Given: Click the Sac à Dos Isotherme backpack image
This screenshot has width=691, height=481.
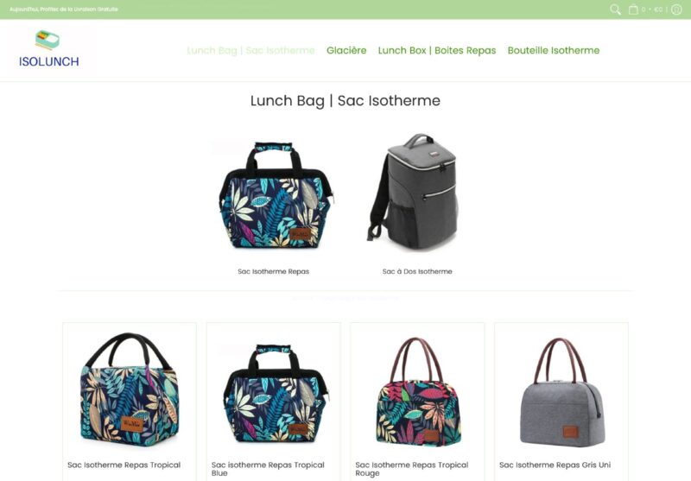Looking at the screenshot, I should tap(413, 193).
